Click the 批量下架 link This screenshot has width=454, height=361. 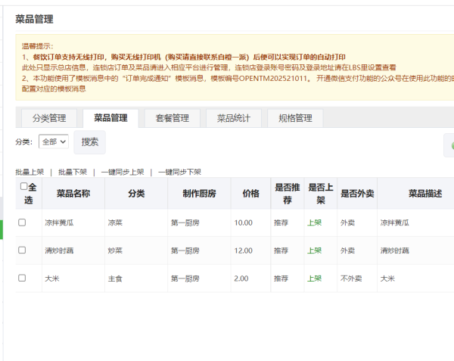point(73,172)
